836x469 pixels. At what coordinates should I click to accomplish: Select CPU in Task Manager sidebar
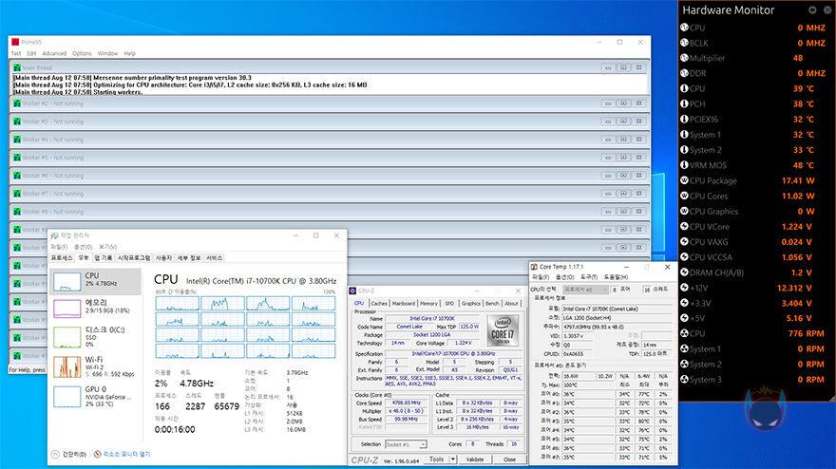click(x=97, y=281)
